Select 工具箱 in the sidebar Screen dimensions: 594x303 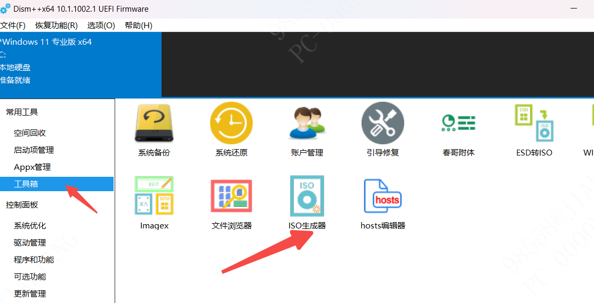click(57, 184)
